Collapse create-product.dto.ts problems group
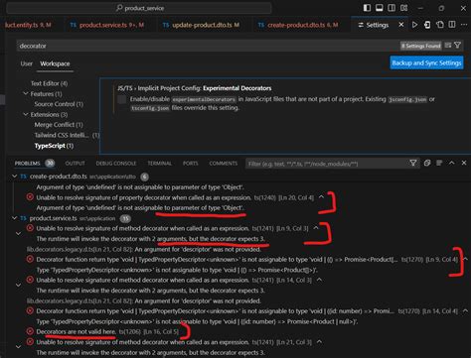 point(15,177)
